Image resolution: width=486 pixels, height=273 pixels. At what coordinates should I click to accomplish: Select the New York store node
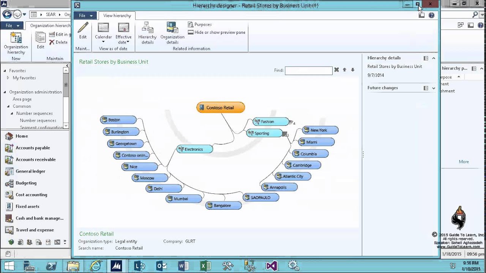pos(320,130)
